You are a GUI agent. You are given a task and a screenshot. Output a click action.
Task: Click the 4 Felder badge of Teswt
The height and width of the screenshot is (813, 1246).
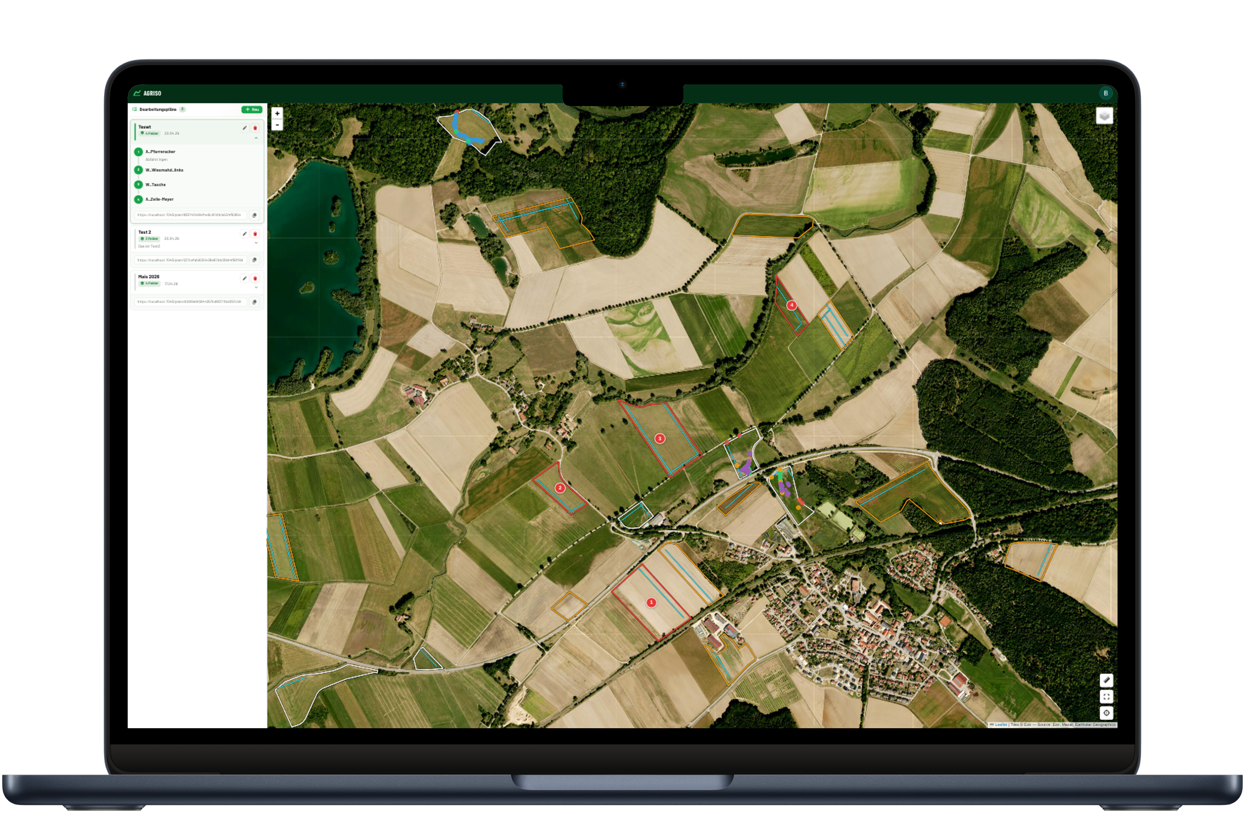click(x=150, y=134)
